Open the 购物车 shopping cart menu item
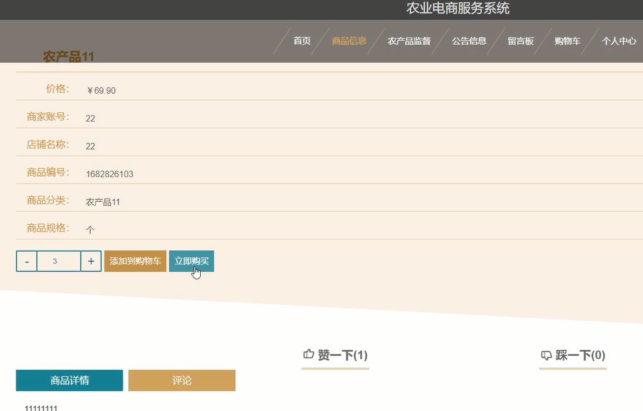 [x=566, y=41]
